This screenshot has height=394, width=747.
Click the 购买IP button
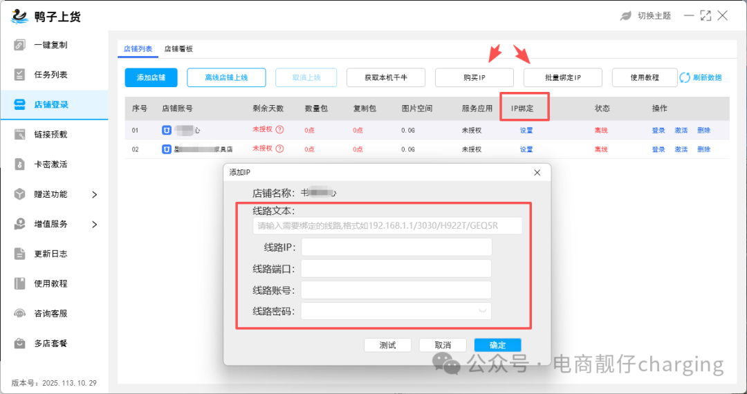[x=474, y=77]
